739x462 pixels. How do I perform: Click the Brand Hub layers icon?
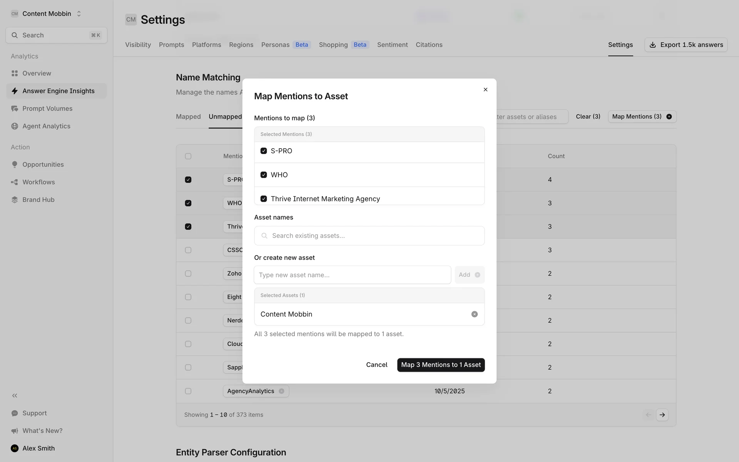click(x=15, y=199)
